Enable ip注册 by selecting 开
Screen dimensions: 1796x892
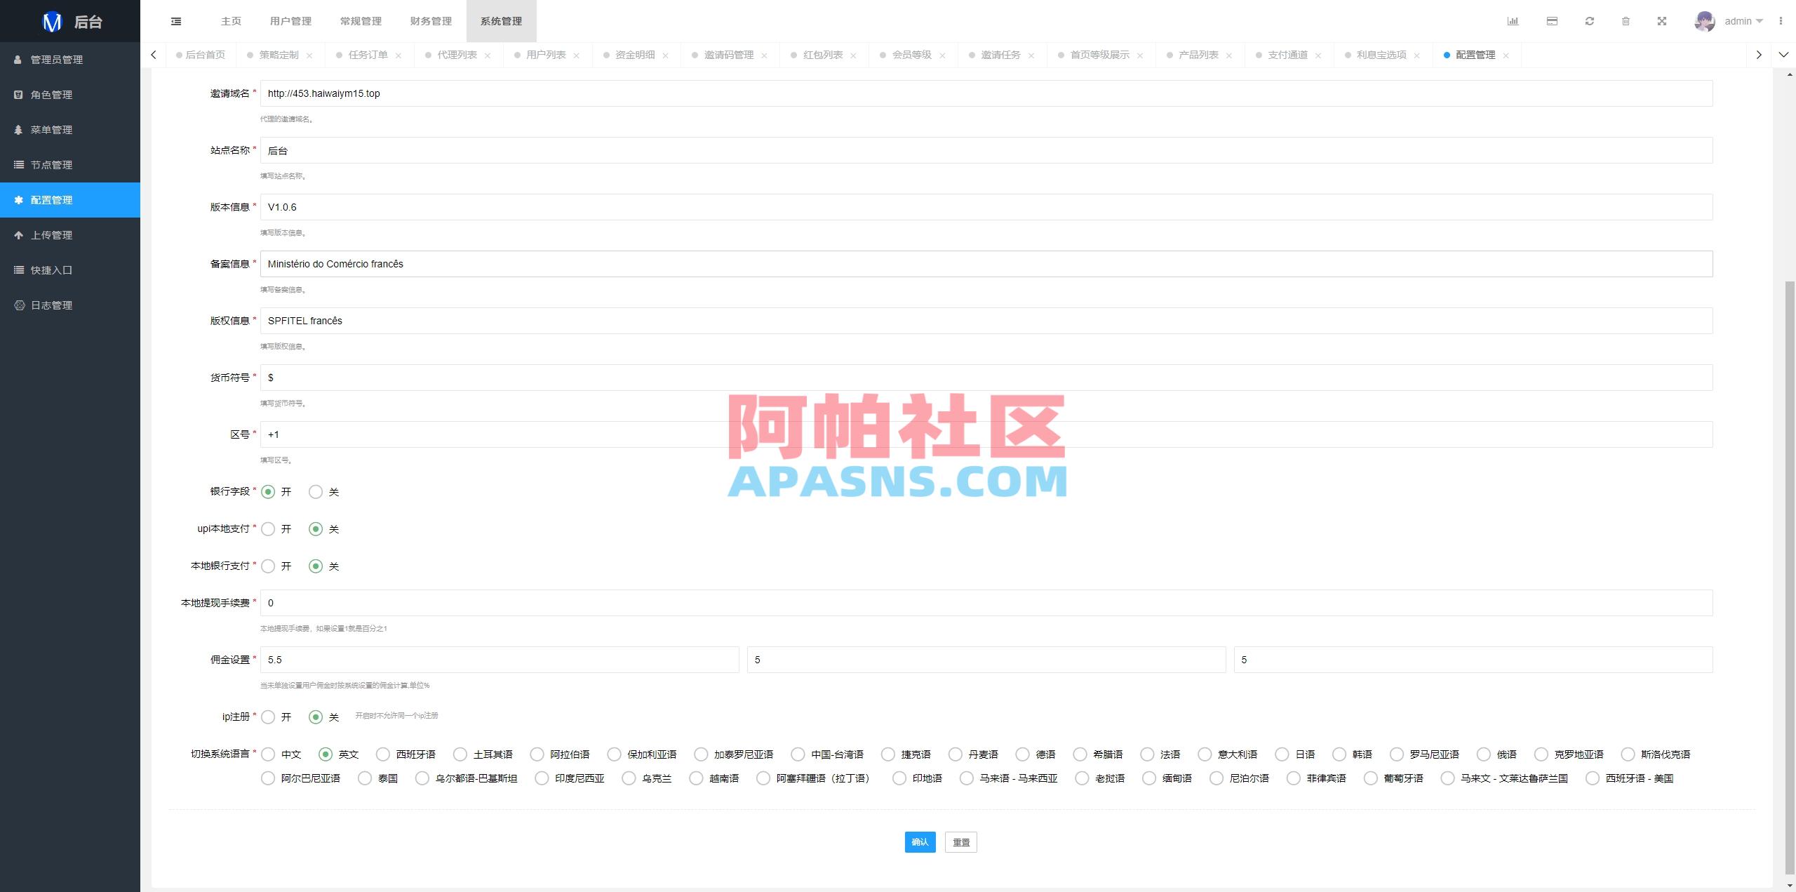coord(268,717)
